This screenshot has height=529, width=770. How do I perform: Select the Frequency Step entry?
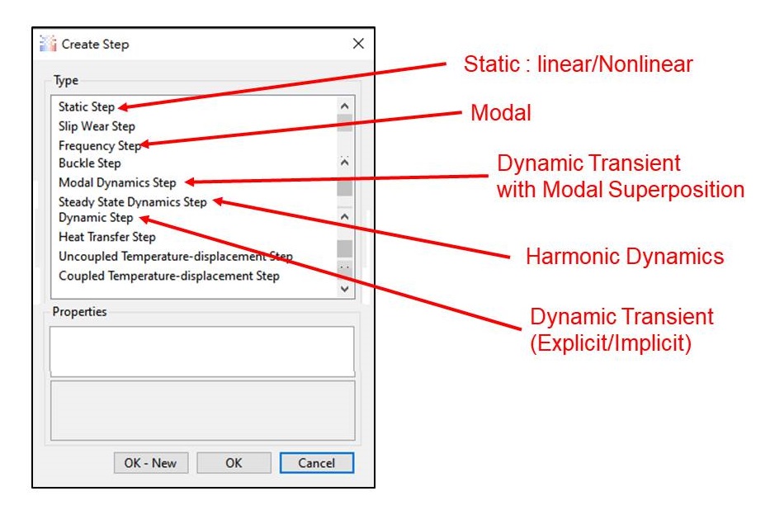[99, 145]
